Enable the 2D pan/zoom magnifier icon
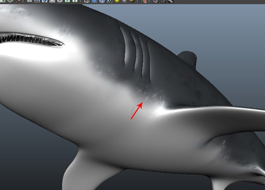Image resolution: width=265 pixels, height=190 pixels. tap(18, 1)
